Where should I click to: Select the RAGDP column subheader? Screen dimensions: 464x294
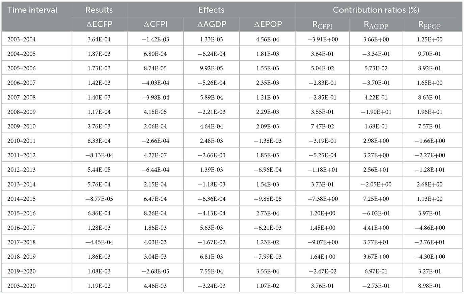tap(376, 25)
